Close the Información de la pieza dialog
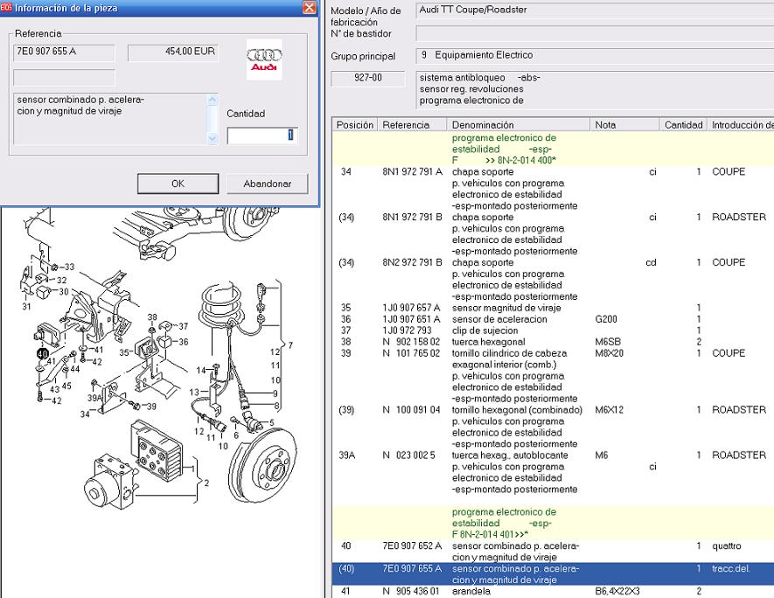This screenshot has height=598, width=774. [309, 7]
